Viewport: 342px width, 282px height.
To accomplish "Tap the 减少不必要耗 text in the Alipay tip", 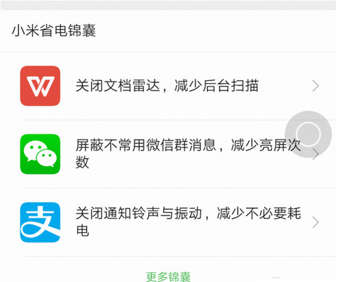I will tap(259, 214).
